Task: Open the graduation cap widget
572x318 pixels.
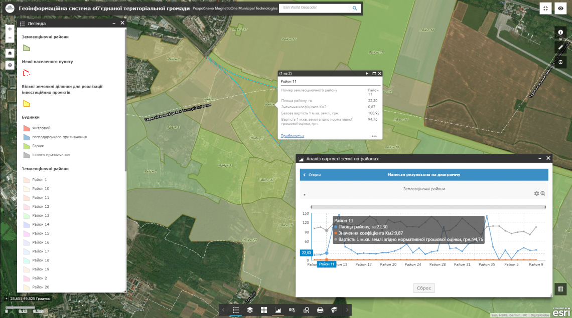Action: (x=334, y=310)
